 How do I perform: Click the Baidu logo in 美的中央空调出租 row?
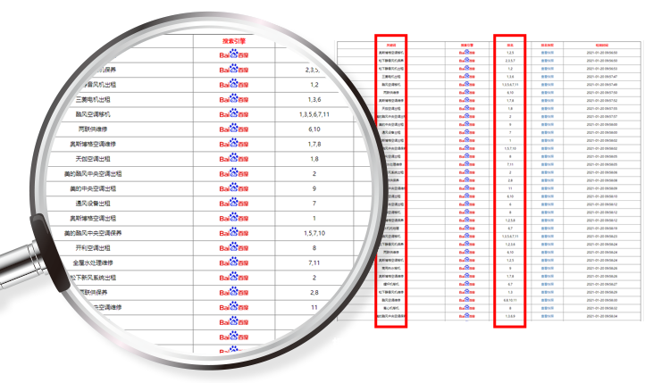click(234, 187)
